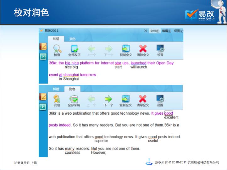Click green 下一个 arrow in lower toolbar
227x170 pixels.
pos(108,99)
